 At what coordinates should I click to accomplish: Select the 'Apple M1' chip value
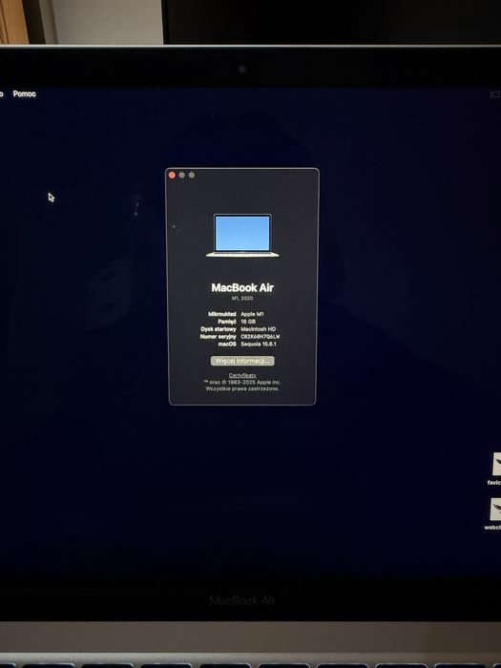(252, 314)
